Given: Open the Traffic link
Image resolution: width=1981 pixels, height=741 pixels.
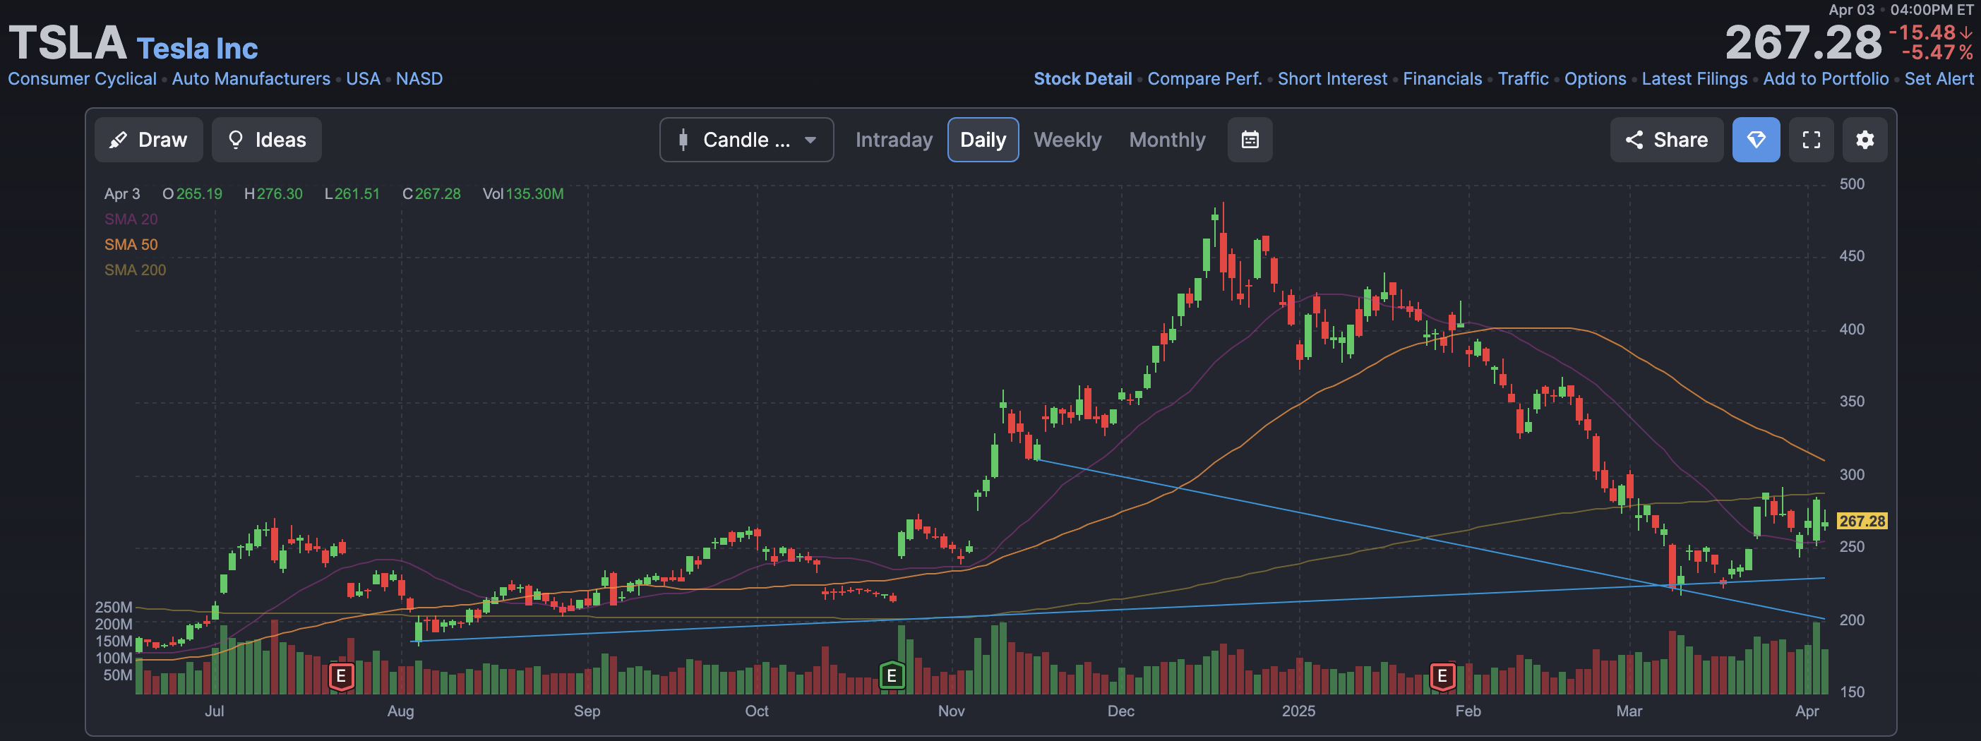Looking at the screenshot, I should coord(1523,78).
